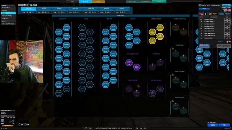232x130 pixels.
Task: Select the bottom-left yellow Laser Duration node
Action: 152,41
